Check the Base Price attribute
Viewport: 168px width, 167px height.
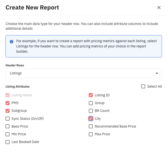tap(8, 126)
